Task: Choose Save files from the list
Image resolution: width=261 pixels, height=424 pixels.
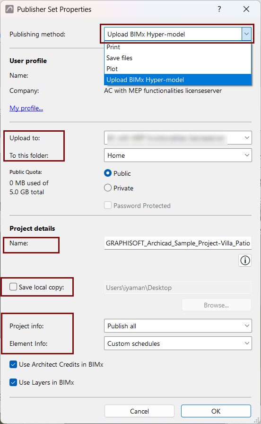Action: [x=178, y=58]
